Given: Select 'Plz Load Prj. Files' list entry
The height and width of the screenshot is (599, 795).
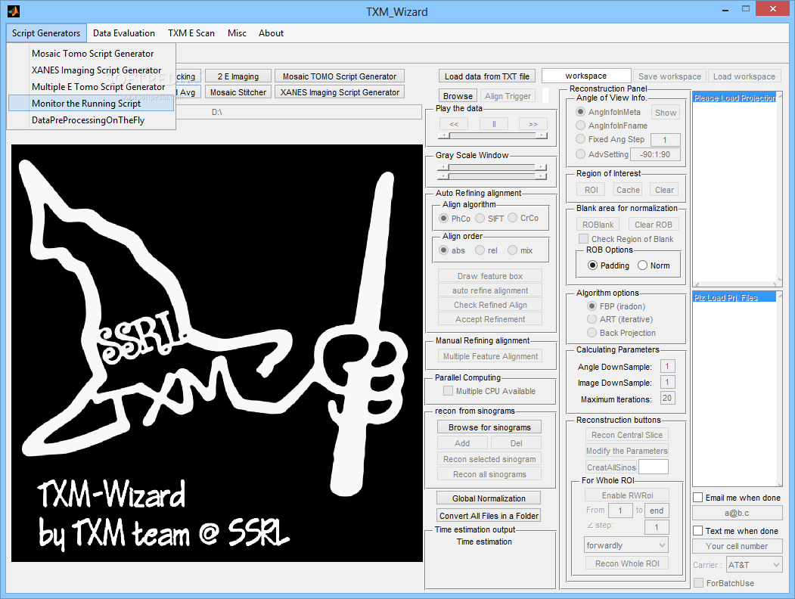Looking at the screenshot, I should (x=734, y=297).
